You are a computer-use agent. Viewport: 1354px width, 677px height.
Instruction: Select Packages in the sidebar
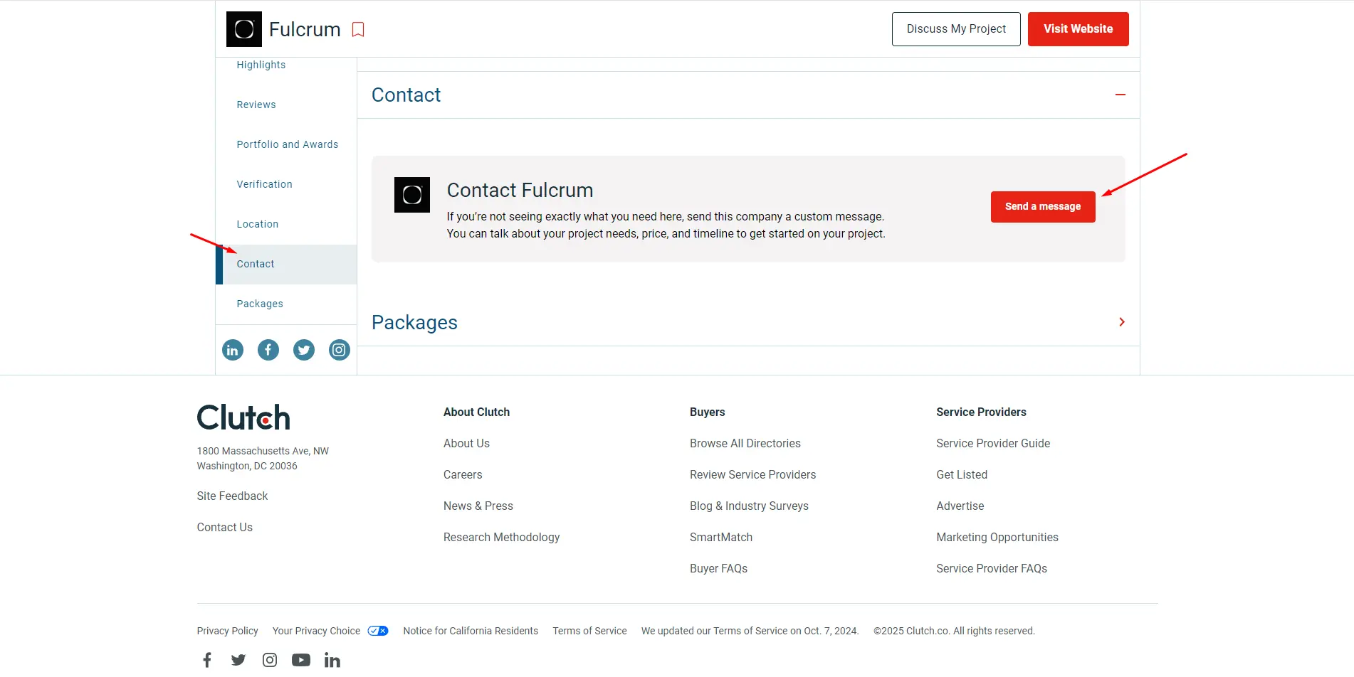click(x=260, y=304)
